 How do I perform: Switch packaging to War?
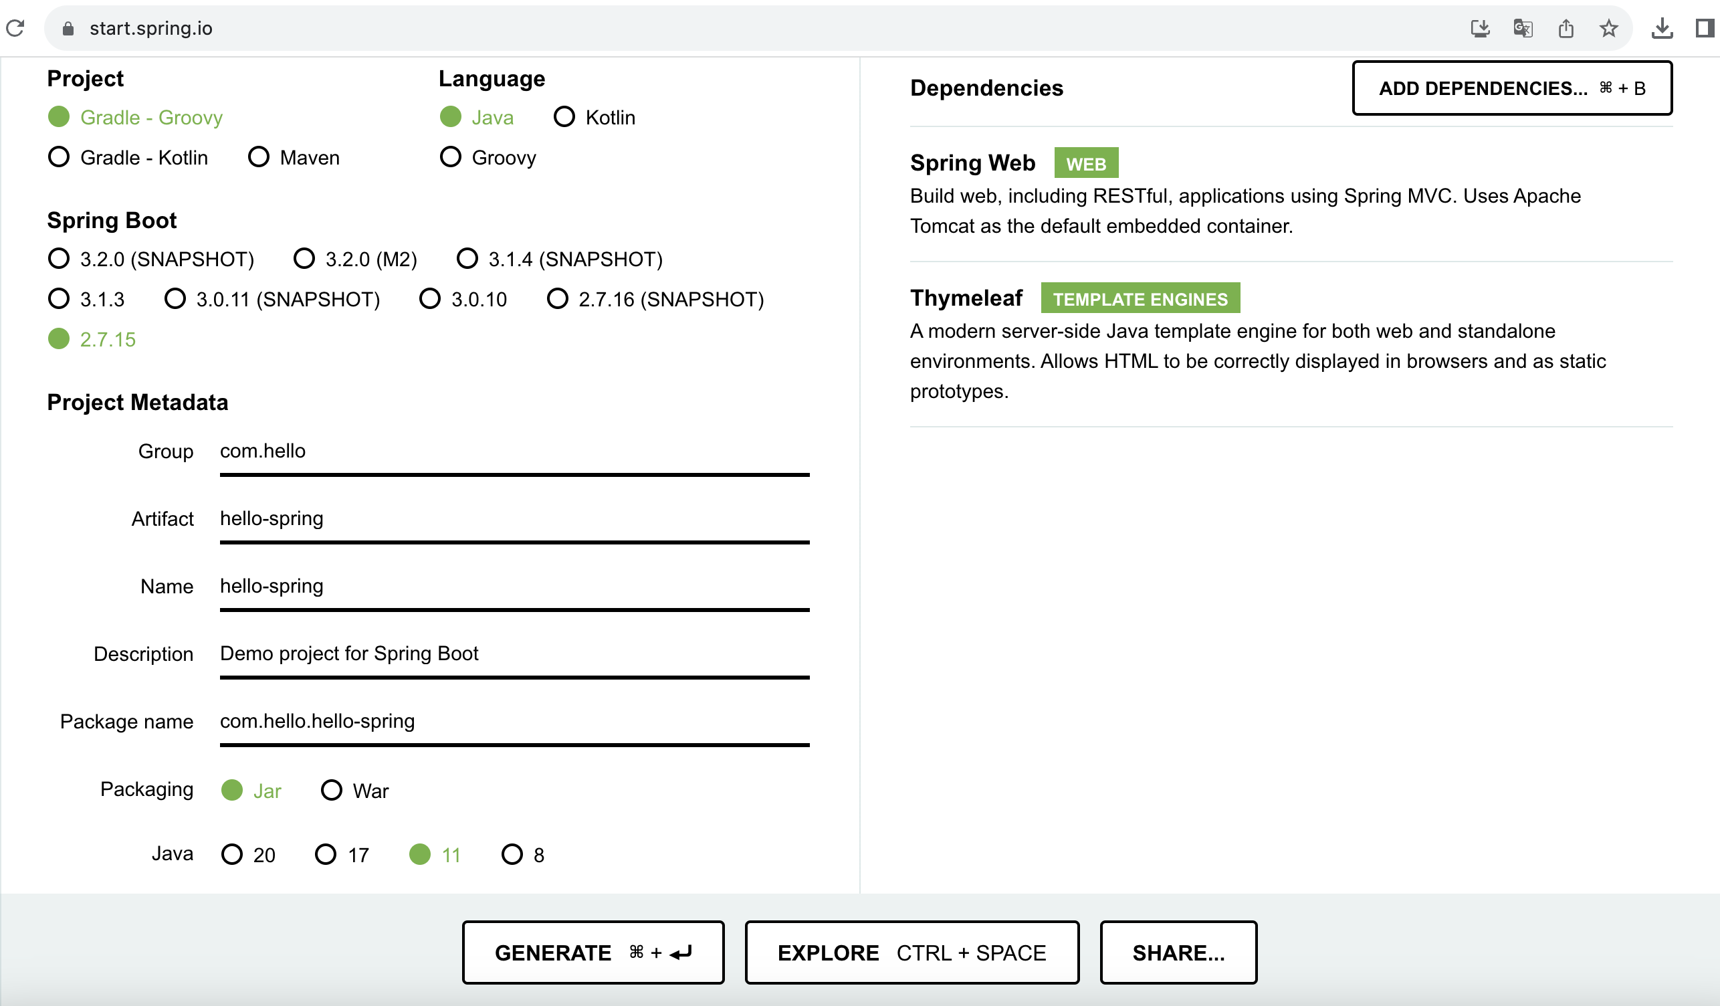click(x=354, y=791)
